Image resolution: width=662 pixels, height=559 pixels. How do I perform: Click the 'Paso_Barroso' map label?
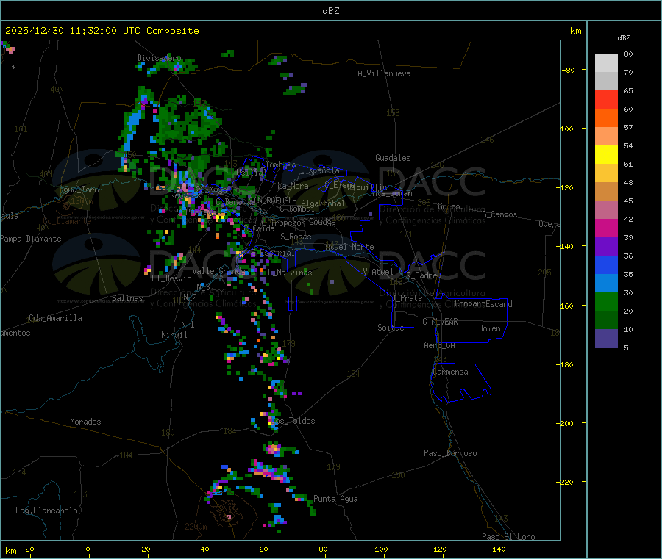pyautogui.click(x=450, y=453)
